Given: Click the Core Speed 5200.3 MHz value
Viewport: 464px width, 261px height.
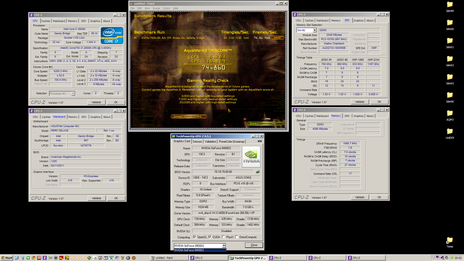Looking at the screenshot, I should (x=61, y=71).
